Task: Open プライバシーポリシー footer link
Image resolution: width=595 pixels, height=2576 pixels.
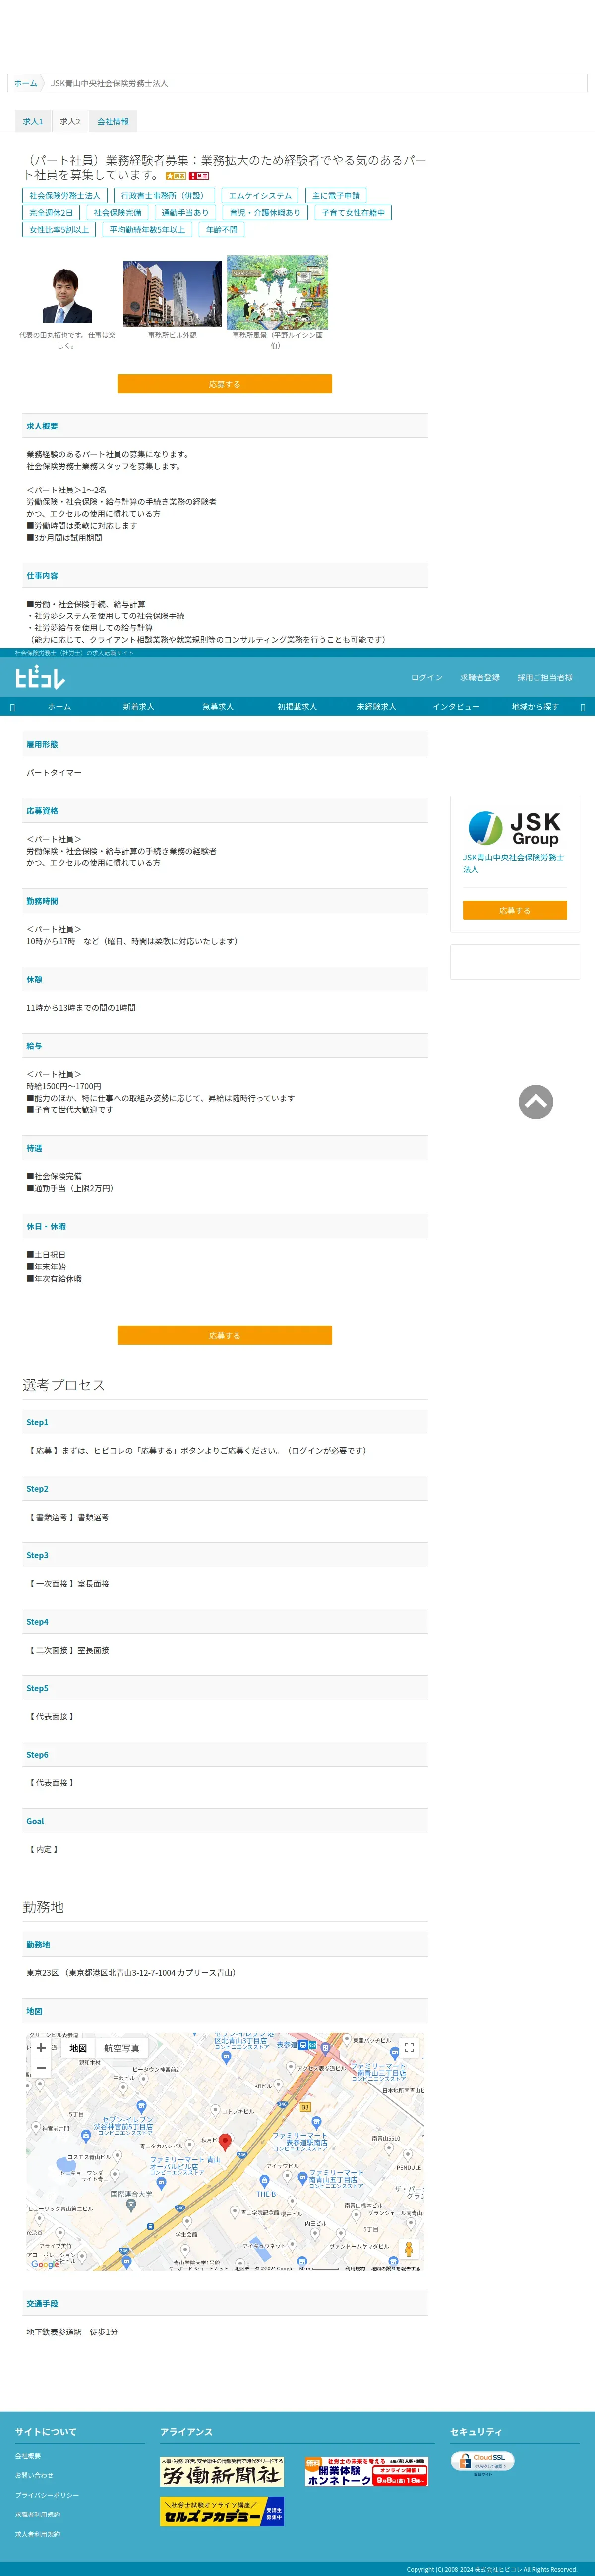Action: (47, 2495)
